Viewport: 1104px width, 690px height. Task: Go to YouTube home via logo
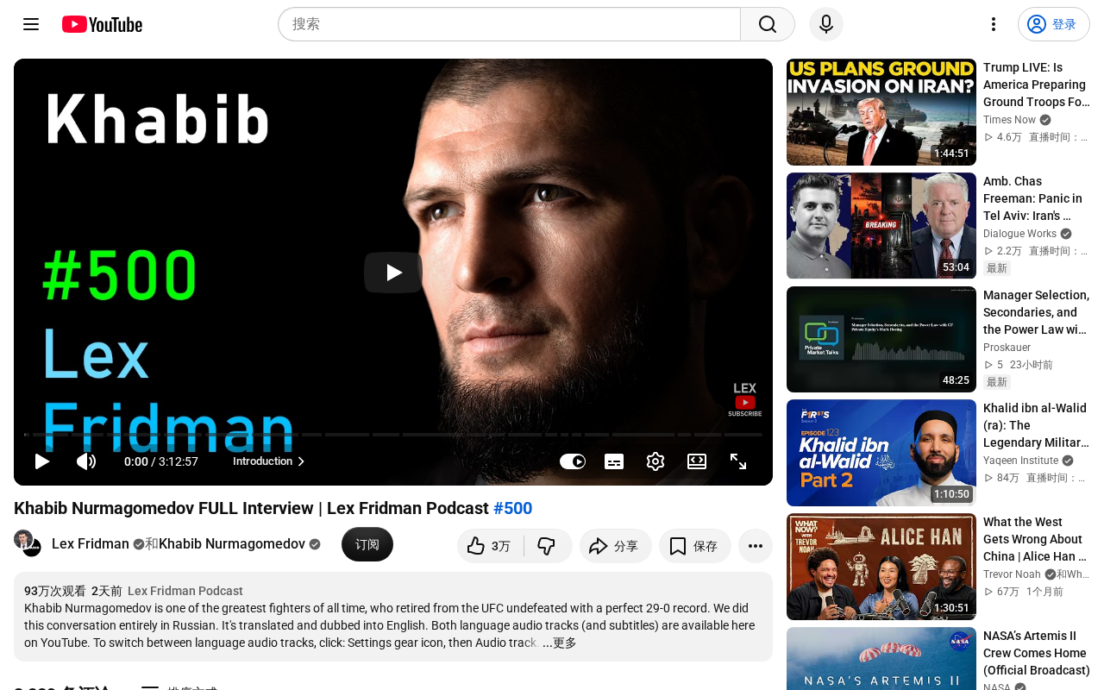pyautogui.click(x=102, y=24)
